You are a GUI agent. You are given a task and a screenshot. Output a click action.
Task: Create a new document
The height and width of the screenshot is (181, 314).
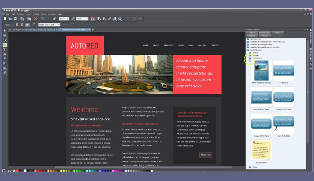(5, 19)
